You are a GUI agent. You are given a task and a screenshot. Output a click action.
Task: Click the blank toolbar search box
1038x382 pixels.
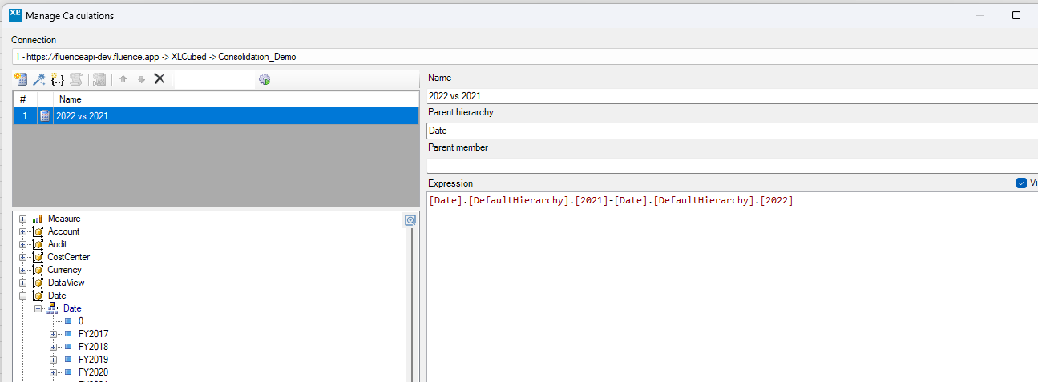pos(213,79)
